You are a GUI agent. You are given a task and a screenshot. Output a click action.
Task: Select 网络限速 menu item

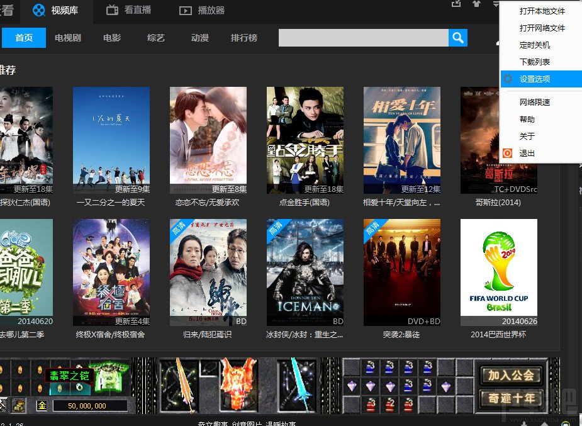point(534,103)
